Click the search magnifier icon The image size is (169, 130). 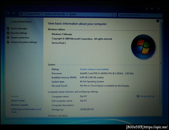click(x=160, y=16)
